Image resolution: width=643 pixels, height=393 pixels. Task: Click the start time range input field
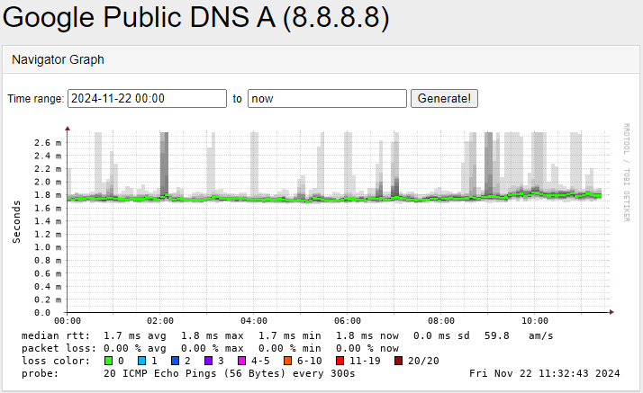tap(147, 99)
